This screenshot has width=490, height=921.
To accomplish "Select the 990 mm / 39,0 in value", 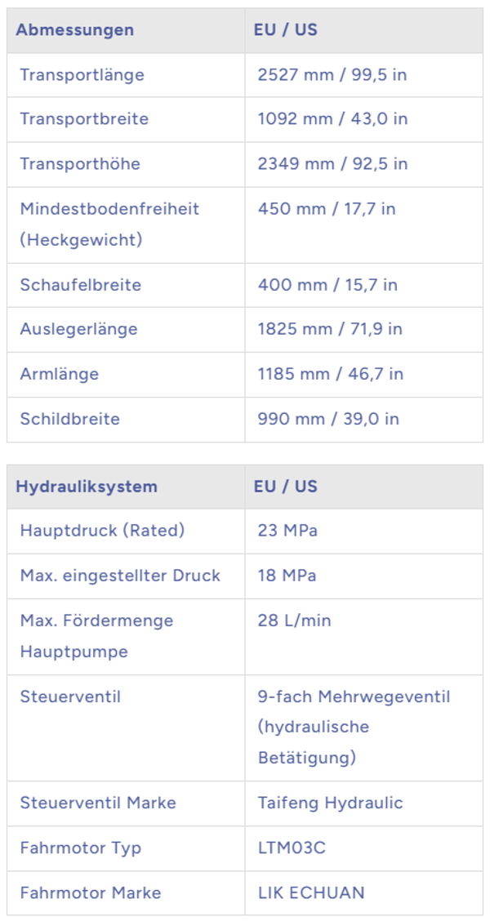I will pos(328,419).
